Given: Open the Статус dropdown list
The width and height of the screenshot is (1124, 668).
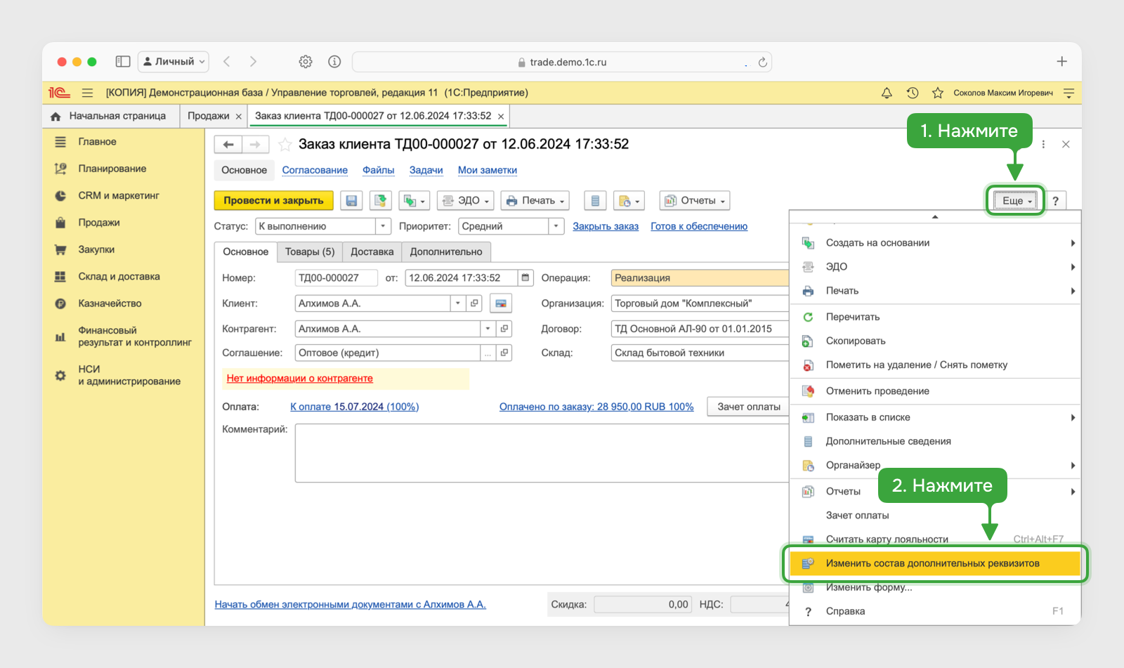Looking at the screenshot, I should (383, 226).
